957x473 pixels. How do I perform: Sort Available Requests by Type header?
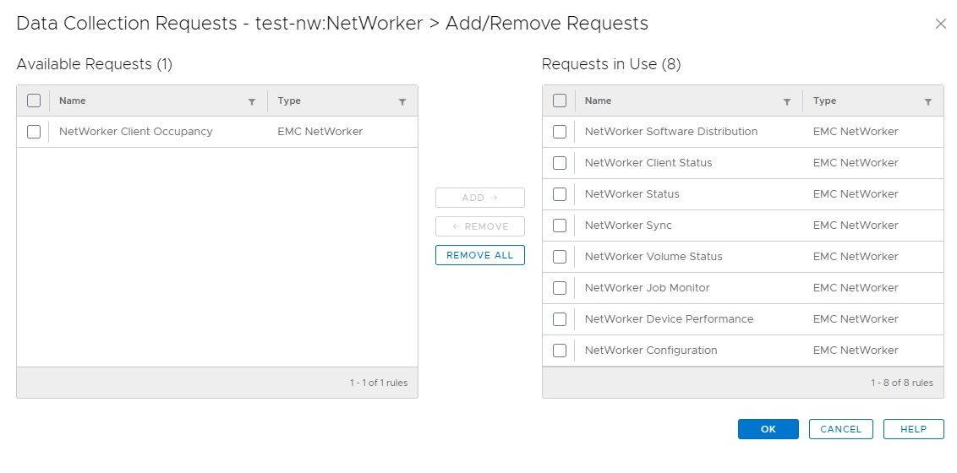coord(289,101)
